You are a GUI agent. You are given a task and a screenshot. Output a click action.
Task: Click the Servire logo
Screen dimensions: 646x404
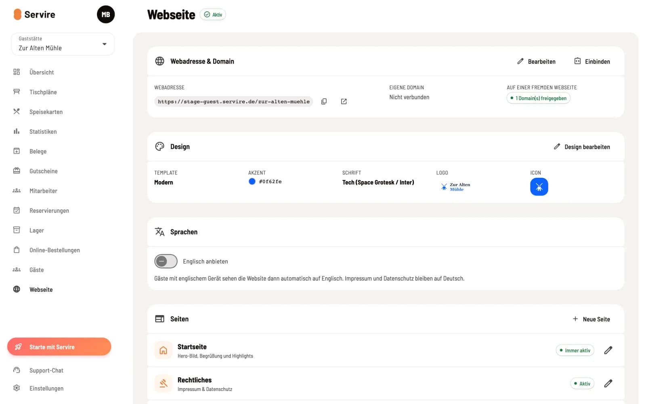[x=34, y=15]
